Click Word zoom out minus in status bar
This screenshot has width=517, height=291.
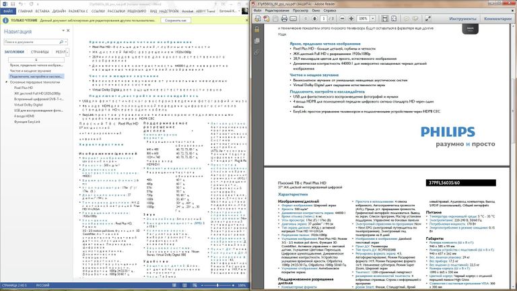[x=202, y=286]
